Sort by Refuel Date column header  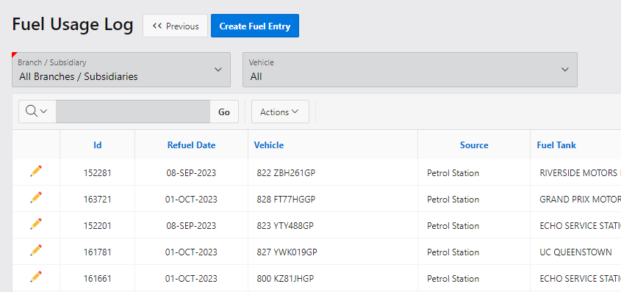pos(191,145)
